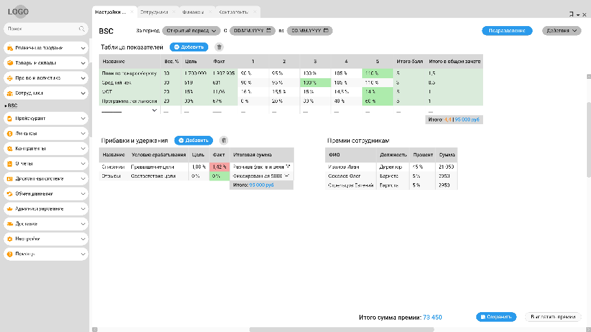
Task: Click Добавить next to Прибавки и удержания
Action: click(x=193, y=141)
